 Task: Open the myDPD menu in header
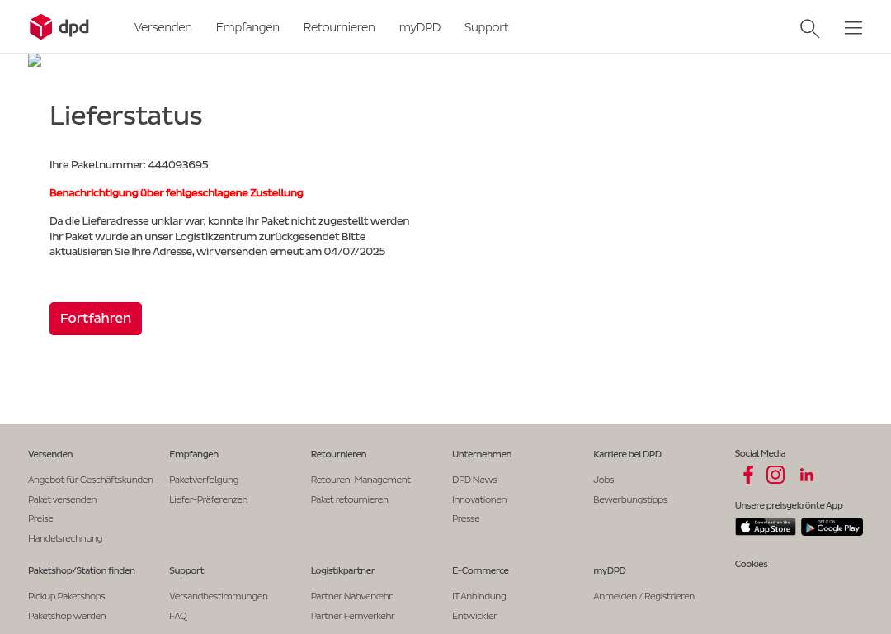pyautogui.click(x=420, y=27)
